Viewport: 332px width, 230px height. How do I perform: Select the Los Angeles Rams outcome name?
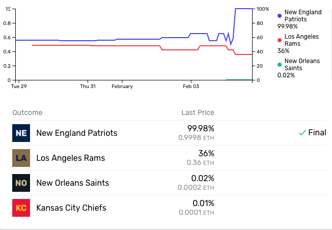tap(70, 158)
